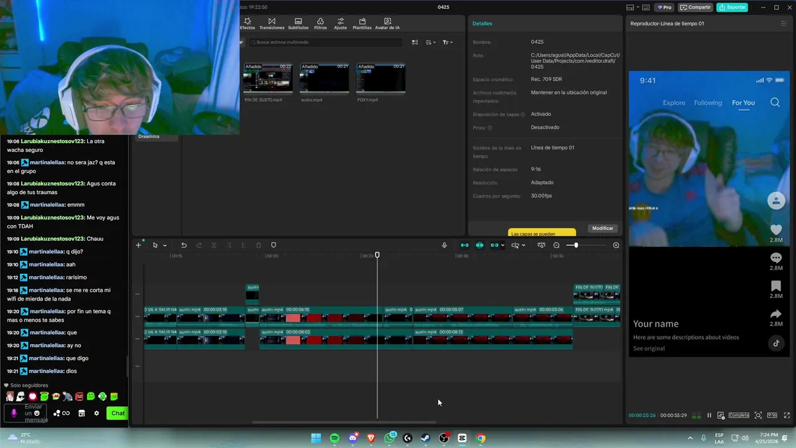The height and width of the screenshot is (448, 796).
Task: Expand the preview axis dropdown arrow
Action: 523,245
